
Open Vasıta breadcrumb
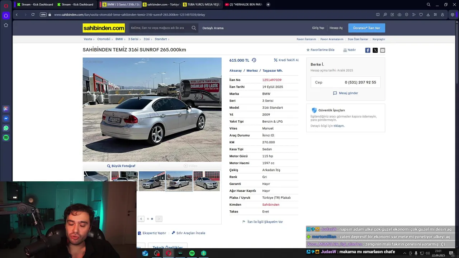(x=88, y=39)
